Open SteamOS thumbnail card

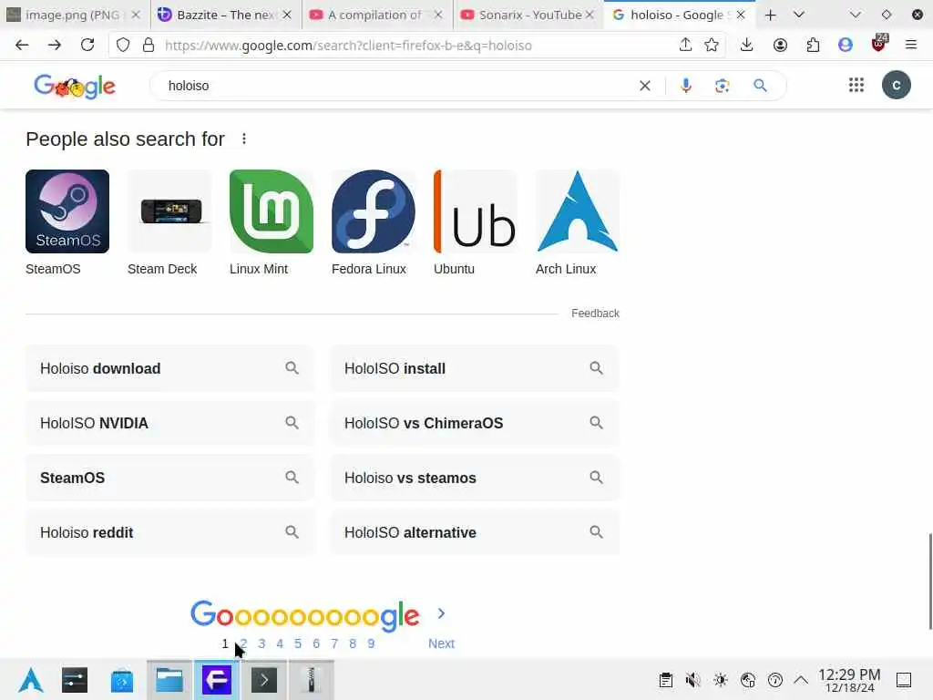click(x=67, y=222)
